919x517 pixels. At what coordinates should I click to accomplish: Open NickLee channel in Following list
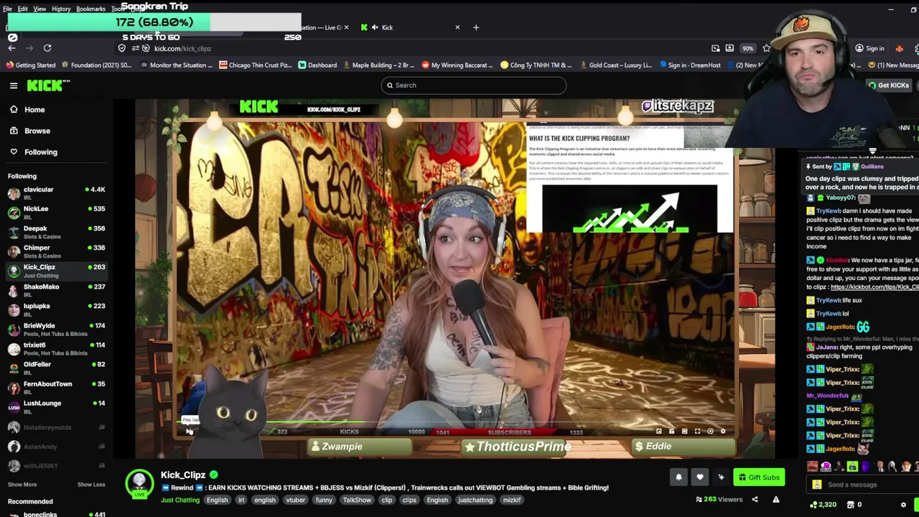[57, 212]
